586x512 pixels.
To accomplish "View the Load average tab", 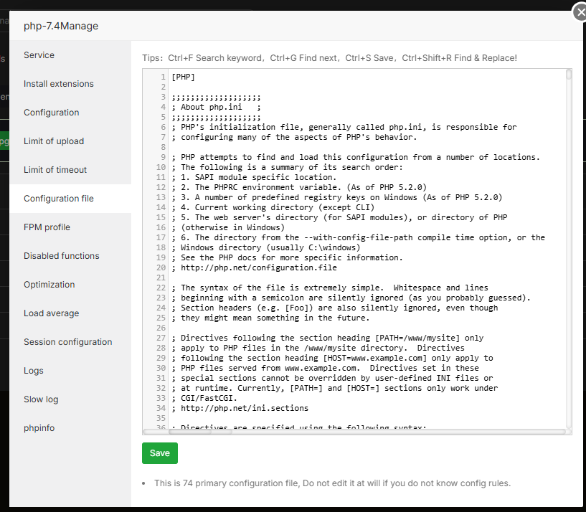I will pyautogui.click(x=52, y=313).
